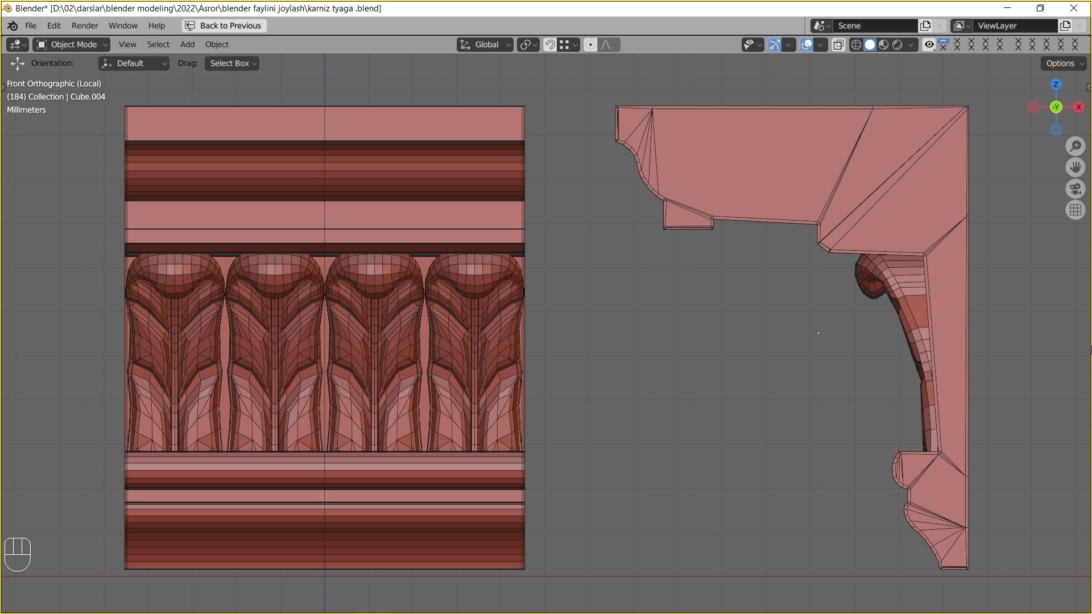This screenshot has height=614, width=1092.
Task: Open the Global transform orientation dropdown
Action: click(485, 44)
